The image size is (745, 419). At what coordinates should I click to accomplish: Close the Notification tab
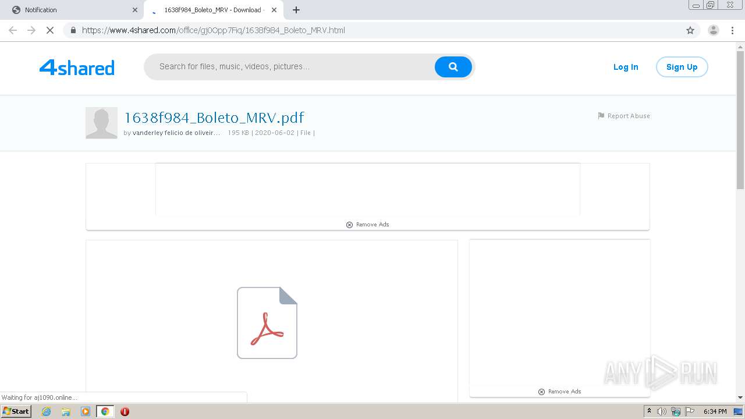(135, 10)
